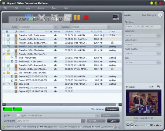The height and width of the screenshot is (131, 165).
Task: Open the Split dropdown
Action: [159, 62]
